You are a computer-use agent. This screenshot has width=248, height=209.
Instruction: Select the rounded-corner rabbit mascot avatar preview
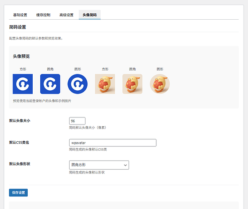132,84
